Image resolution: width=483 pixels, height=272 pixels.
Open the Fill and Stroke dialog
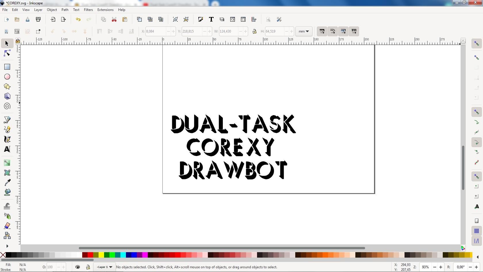pyautogui.click(x=200, y=19)
